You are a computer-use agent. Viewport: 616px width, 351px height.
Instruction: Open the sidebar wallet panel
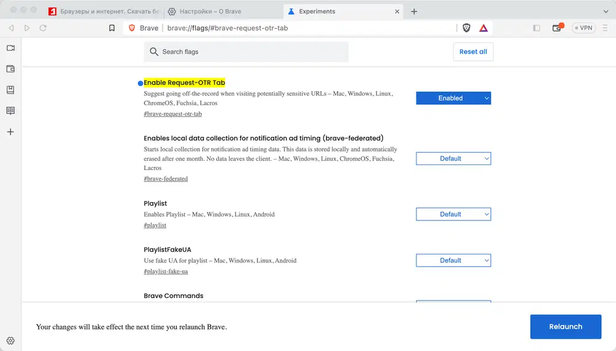click(x=10, y=69)
